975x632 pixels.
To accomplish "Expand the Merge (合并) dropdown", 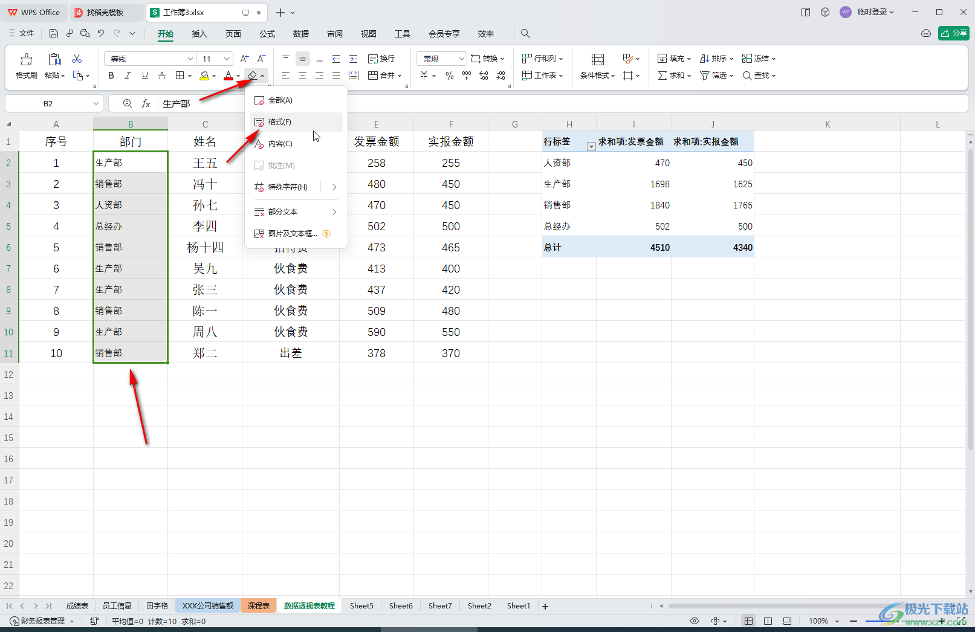I will 400,76.
